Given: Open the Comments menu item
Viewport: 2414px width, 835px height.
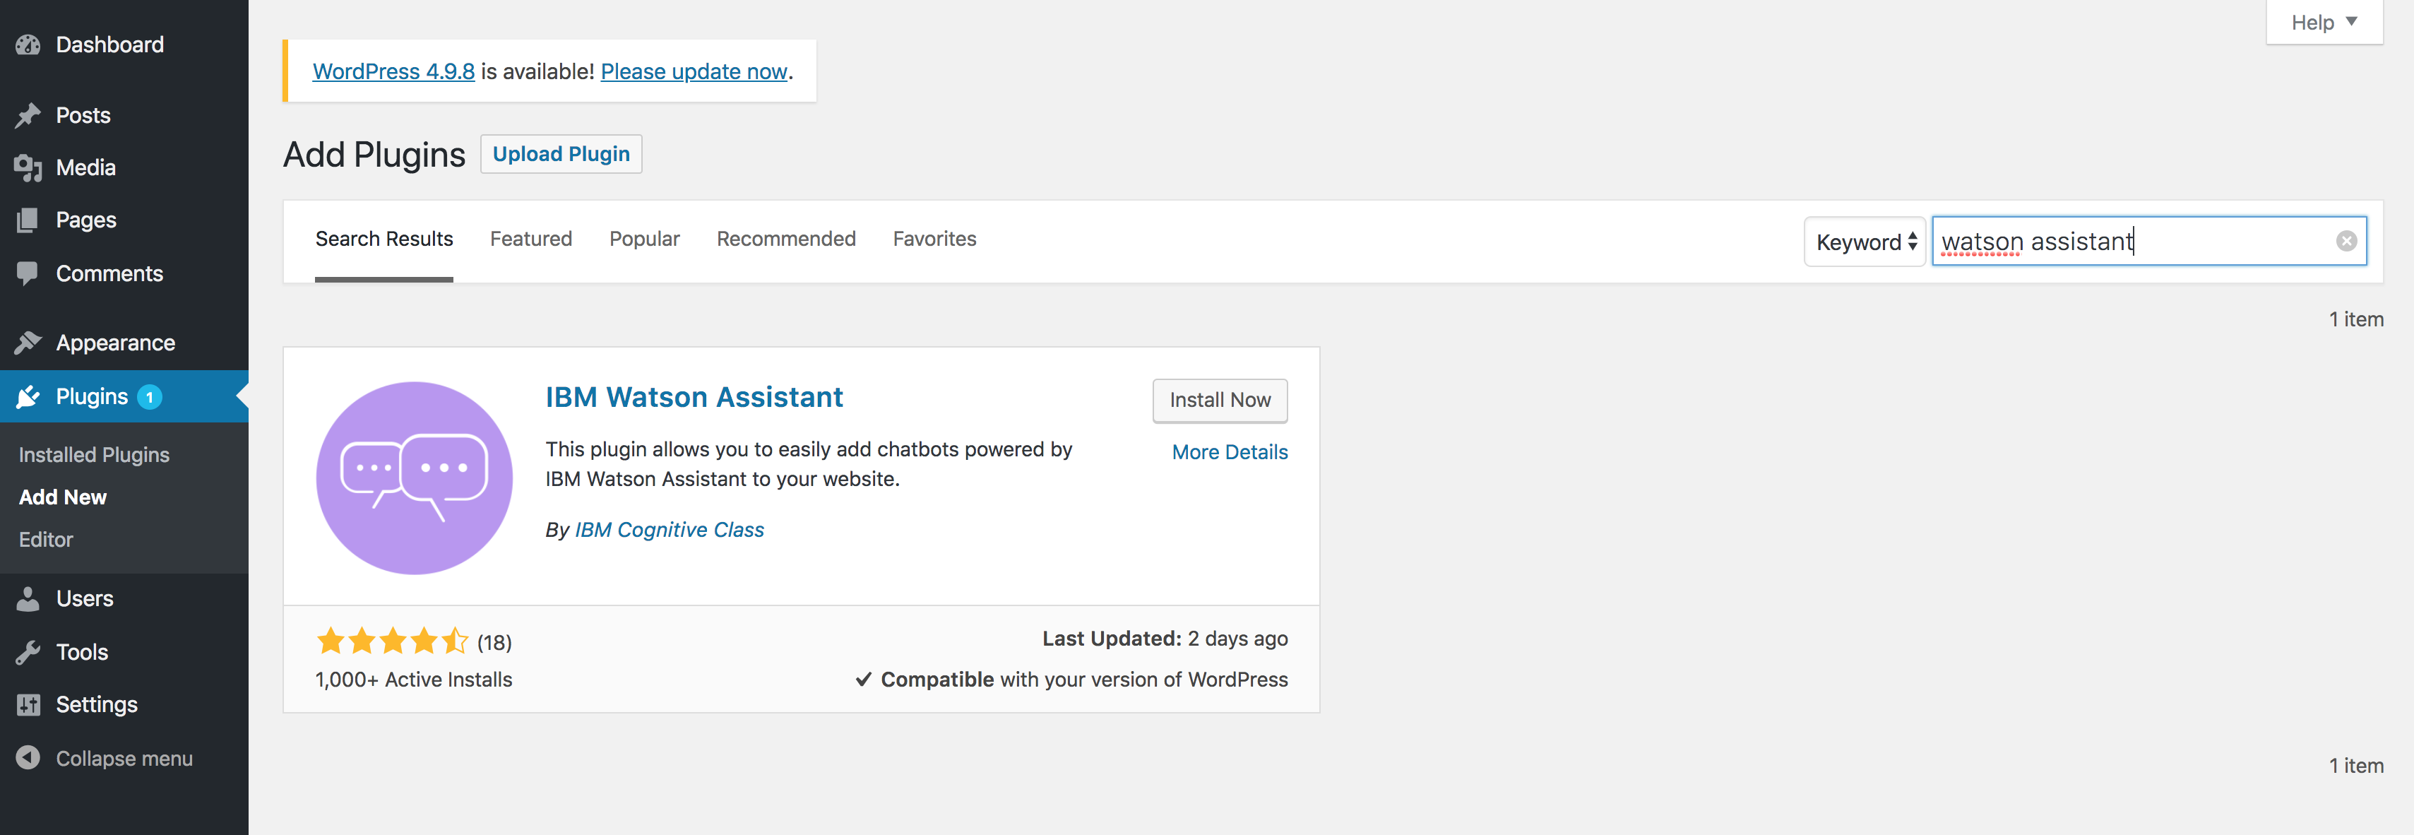Looking at the screenshot, I should pyautogui.click(x=124, y=273).
